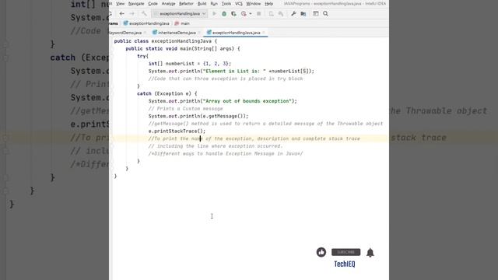This screenshot has width=498, height=280.
Task: Click the thumbs-up like icon
Action: [321, 252]
